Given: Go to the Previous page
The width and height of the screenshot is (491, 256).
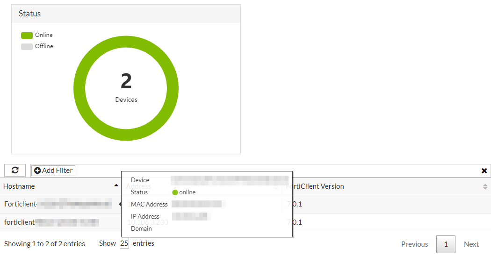Looking at the screenshot, I should tap(414, 244).
